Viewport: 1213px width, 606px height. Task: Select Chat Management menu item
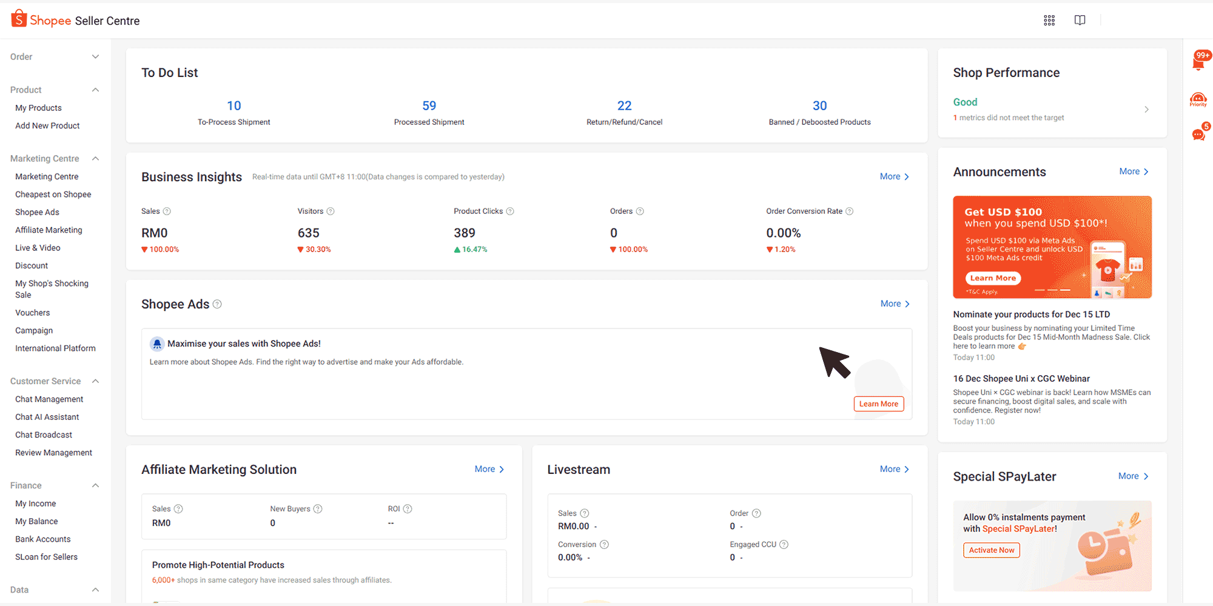(49, 399)
